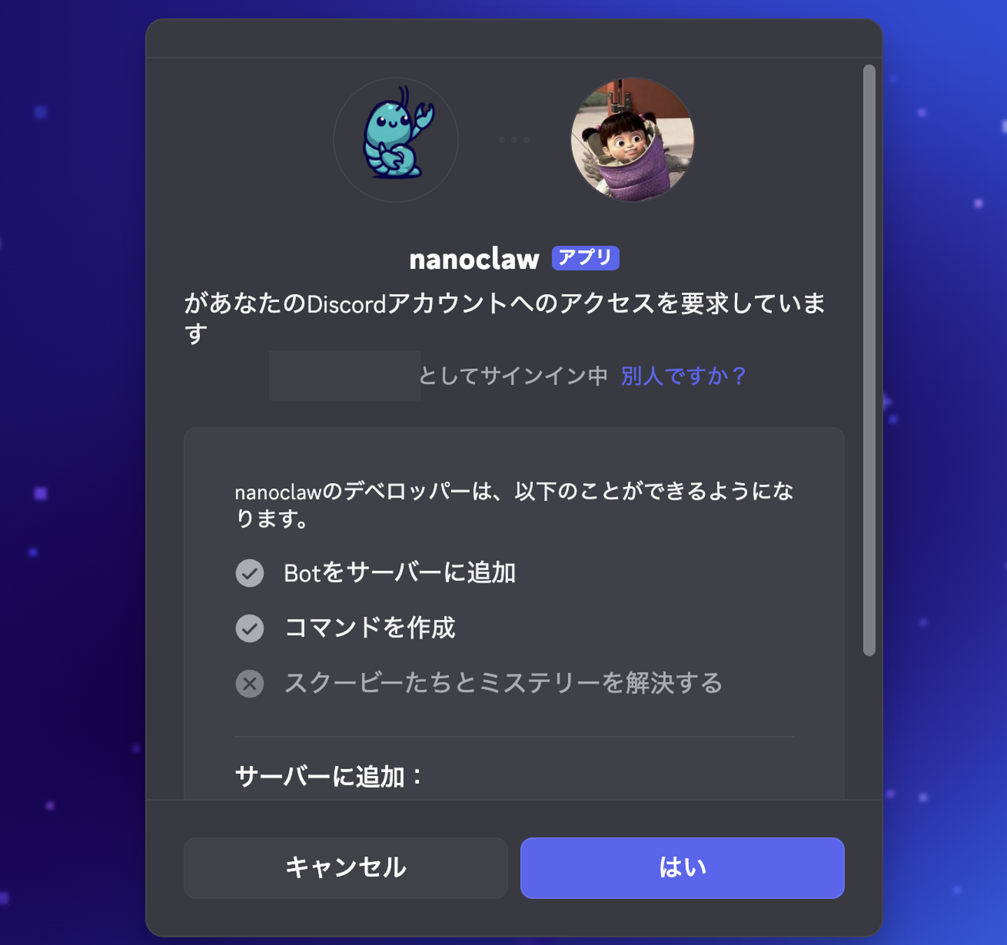
Task: Click the user profile avatar picture
Action: pos(632,140)
